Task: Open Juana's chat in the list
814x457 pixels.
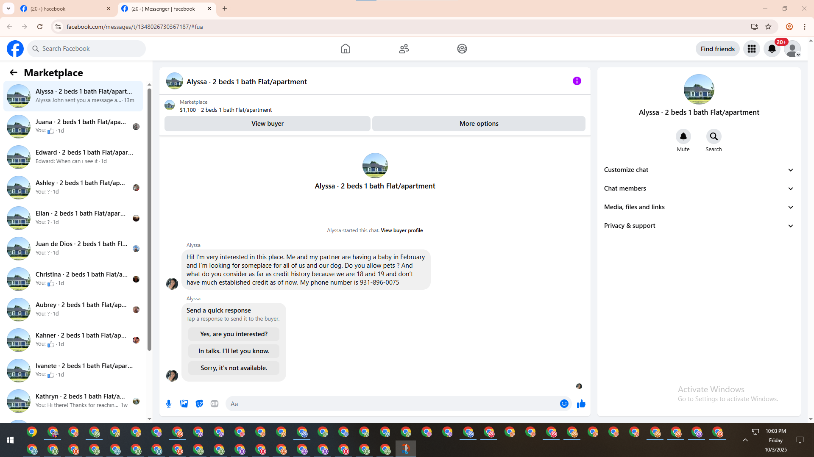Action: click(x=73, y=127)
